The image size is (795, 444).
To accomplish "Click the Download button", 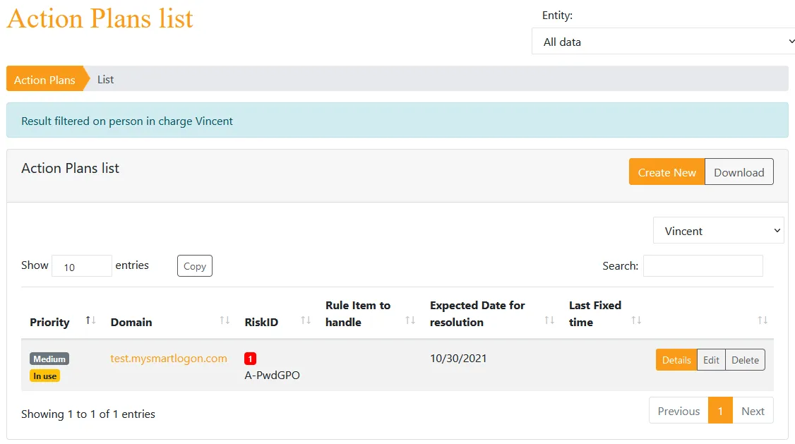I will pos(739,172).
